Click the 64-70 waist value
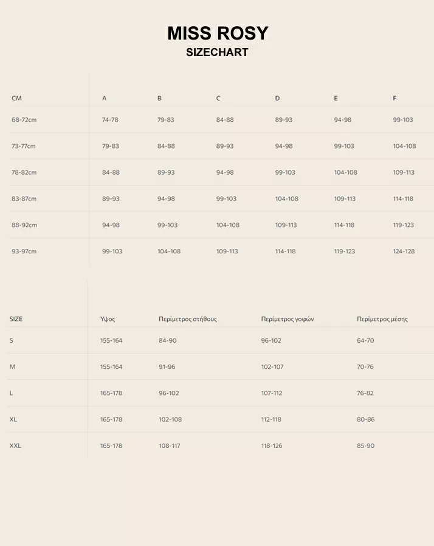The width and height of the screenshot is (434, 546). [365, 341]
